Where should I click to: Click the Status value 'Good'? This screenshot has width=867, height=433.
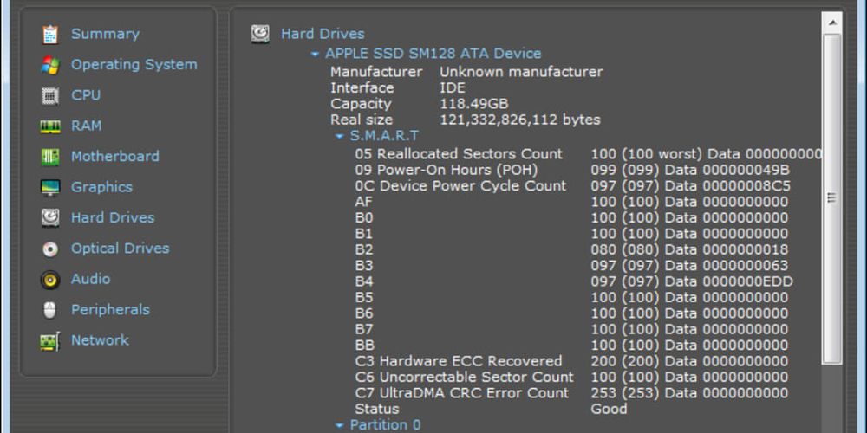tap(609, 410)
